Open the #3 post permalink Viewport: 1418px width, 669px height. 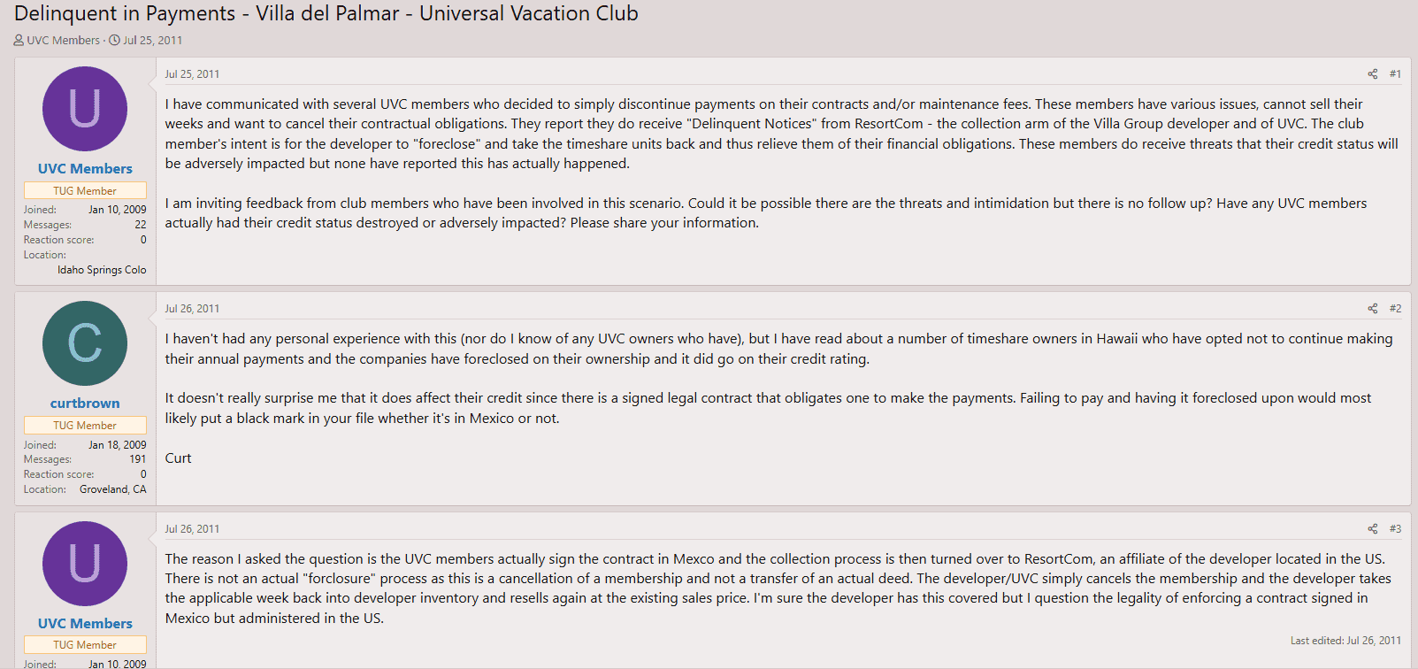[x=1395, y=529]
